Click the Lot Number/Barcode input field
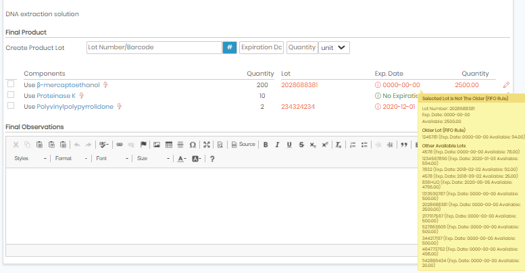The height and width of the screenshot is (273, 525). point(154,47)
